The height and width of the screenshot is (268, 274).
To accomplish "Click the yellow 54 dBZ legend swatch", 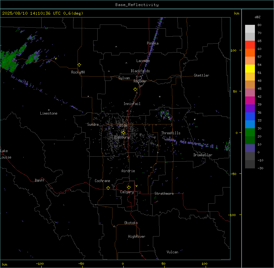I will (x=250, y=68).
